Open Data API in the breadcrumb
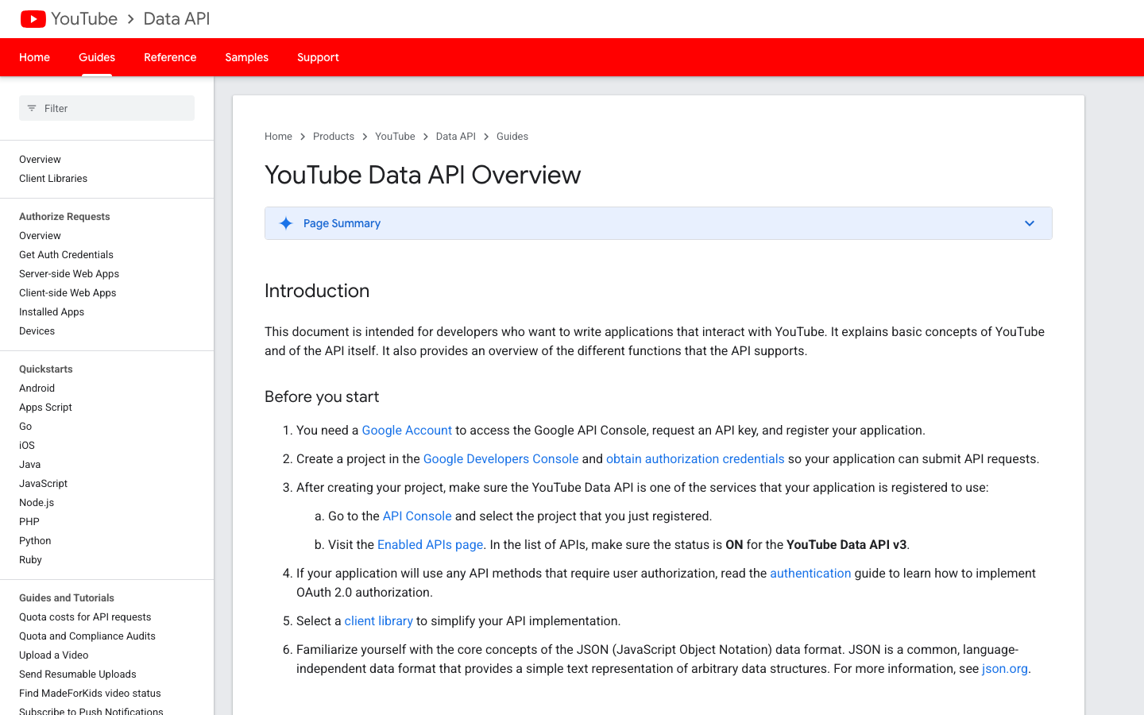 pyautogui.click(x=455, y=137)
